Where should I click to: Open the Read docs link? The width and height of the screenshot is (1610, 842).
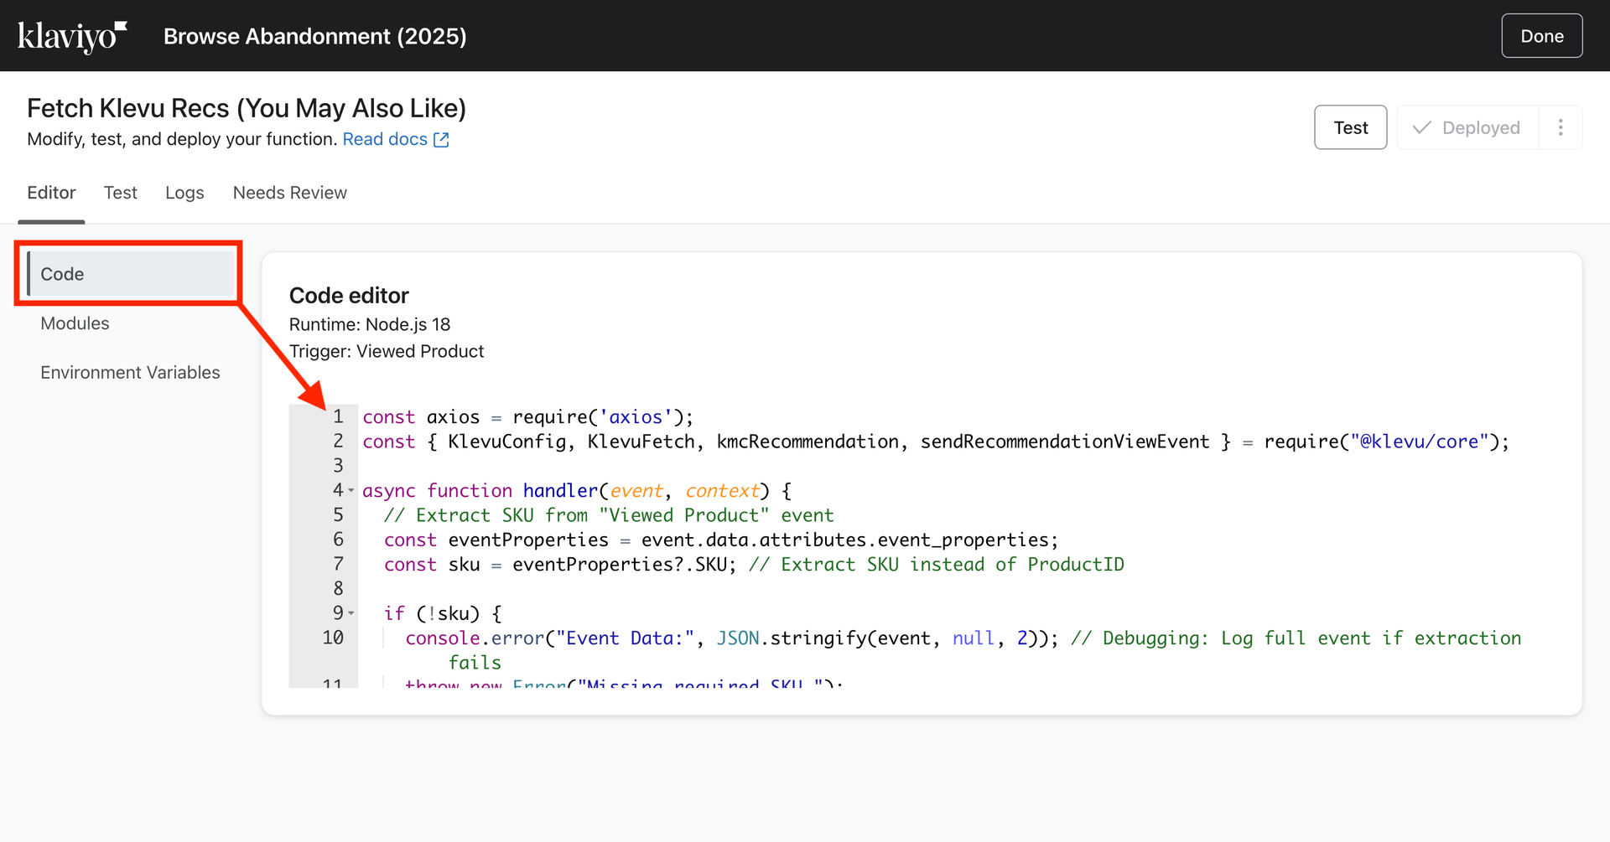tap(385, 139)
